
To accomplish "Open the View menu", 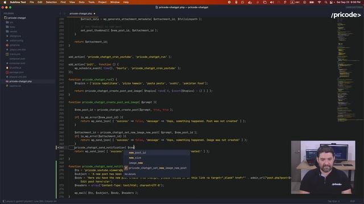I will tap(72, 2).
